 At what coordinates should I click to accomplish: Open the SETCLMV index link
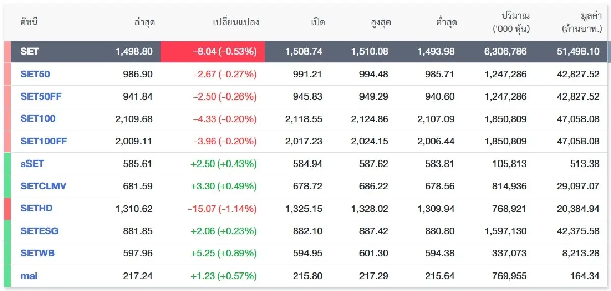pos(43,186)
